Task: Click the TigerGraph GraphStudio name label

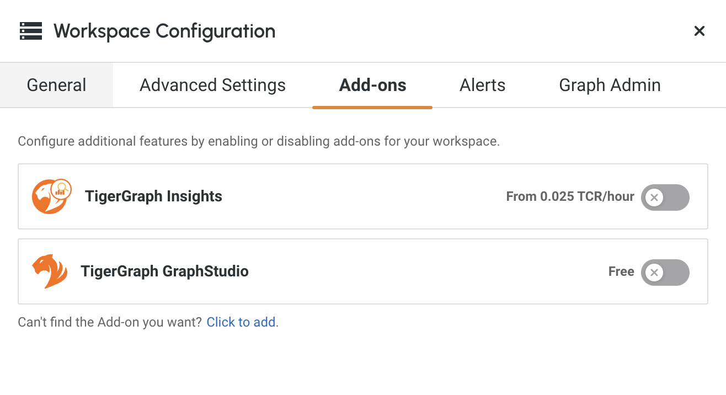Action: (164, 271)
